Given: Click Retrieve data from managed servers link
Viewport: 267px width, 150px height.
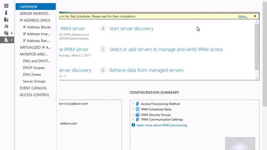Looking at the screenshot, I should click(x=146, y=70).
